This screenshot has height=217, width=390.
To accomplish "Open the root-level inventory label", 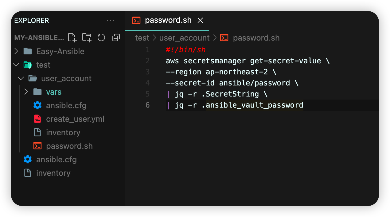I will click(53, 173).
